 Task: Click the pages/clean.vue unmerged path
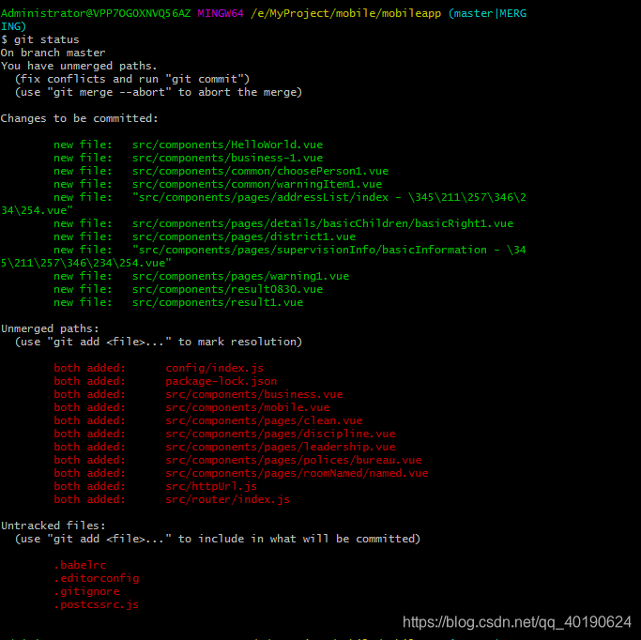click(264, 420)
